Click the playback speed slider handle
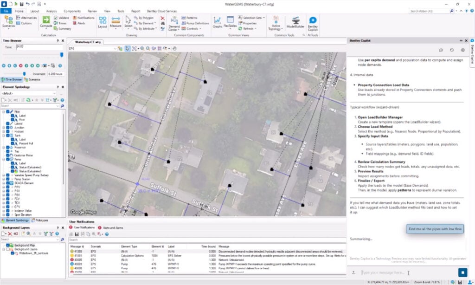The height and width of the screenshot is (285, 475). (x=24, y=74)
